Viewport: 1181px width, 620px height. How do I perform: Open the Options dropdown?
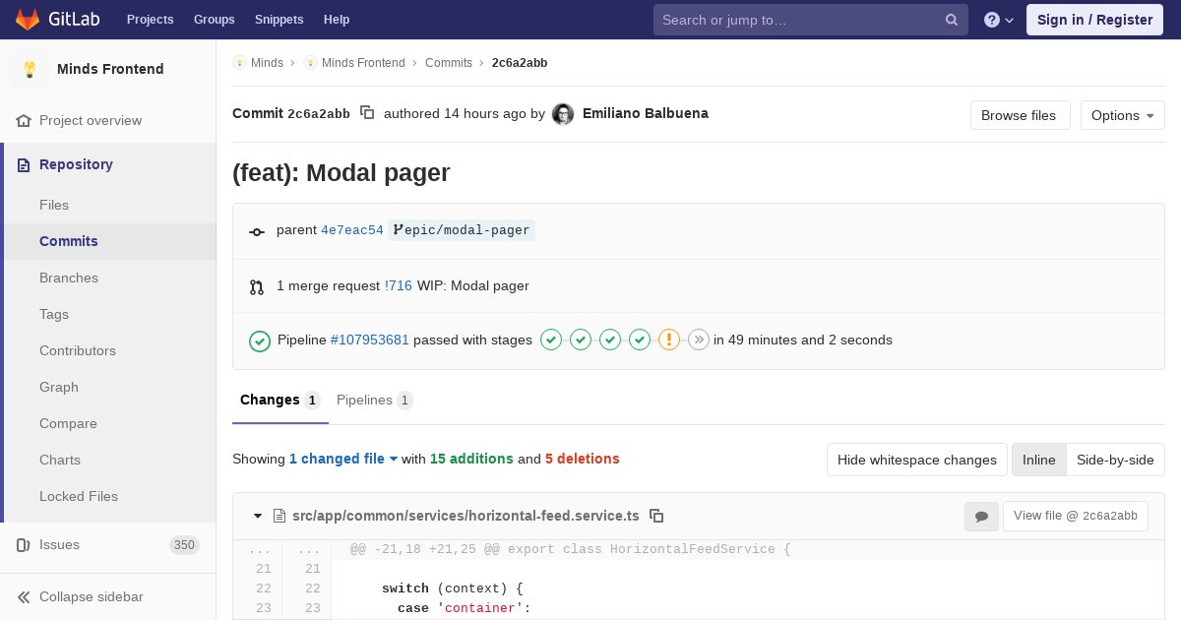tap(1122, 115)
